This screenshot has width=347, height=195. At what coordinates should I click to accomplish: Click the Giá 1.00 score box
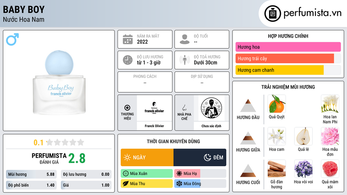pos(86,185)
